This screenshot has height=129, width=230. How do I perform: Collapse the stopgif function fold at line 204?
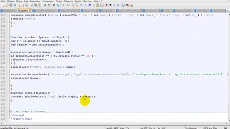pyautogui.click(x=10, y=93)
